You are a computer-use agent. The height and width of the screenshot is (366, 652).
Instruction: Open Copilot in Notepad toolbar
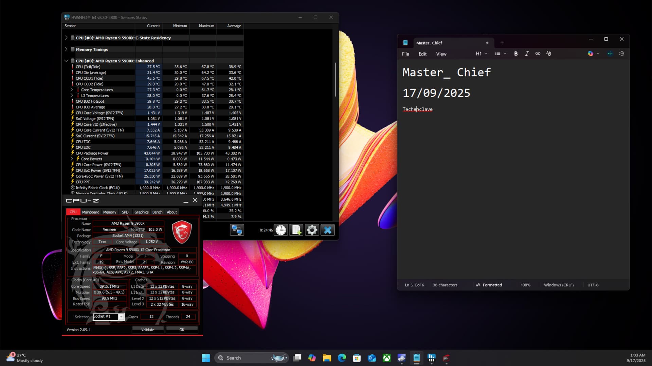point(591,54)
